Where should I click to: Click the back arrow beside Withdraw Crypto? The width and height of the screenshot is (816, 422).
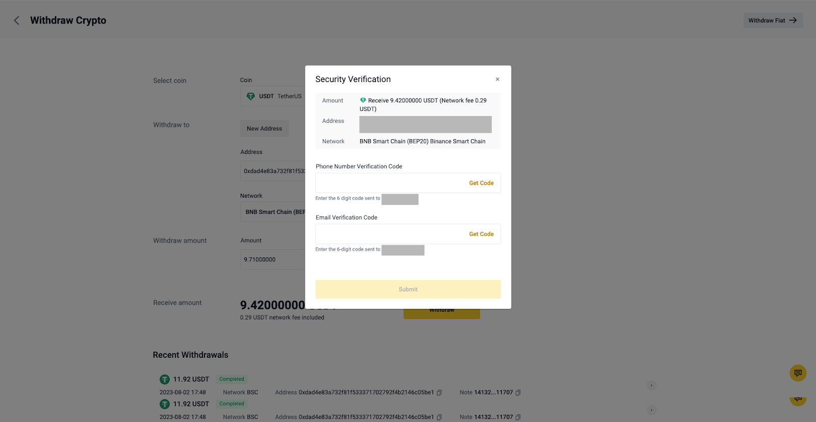pyautogui.click(x=16, y=20)
